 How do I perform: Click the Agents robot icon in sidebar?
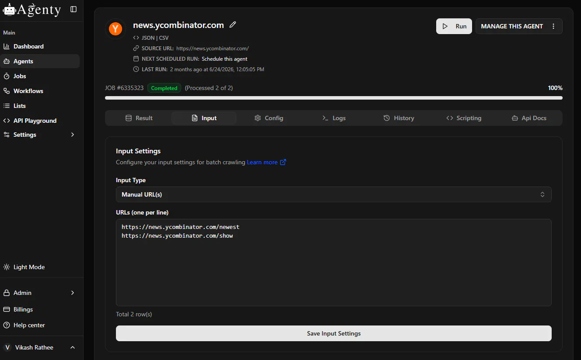(x=7, y=61)
